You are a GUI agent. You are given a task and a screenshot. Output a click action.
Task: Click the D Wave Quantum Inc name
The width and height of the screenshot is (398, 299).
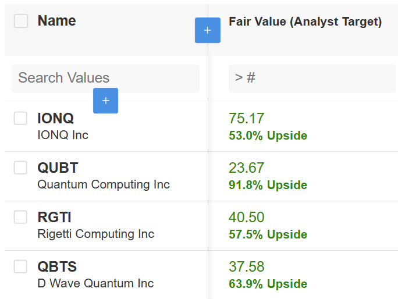(95, 283)
